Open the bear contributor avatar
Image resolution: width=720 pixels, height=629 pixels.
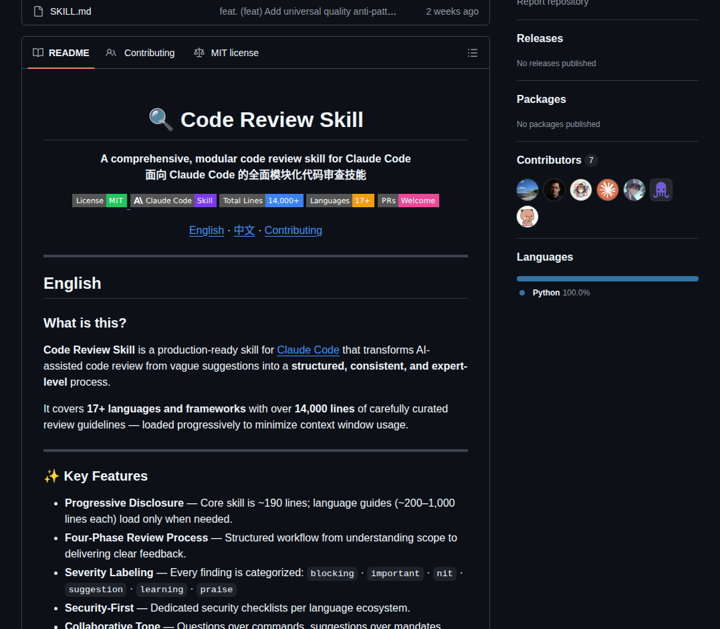[527, 217]
